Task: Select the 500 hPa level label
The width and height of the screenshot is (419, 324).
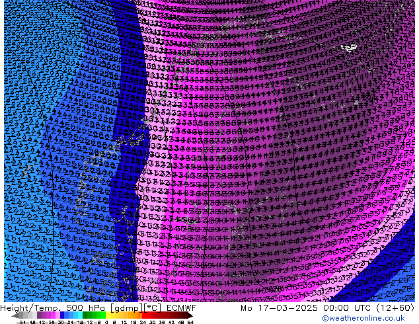Action: [87, 308]
